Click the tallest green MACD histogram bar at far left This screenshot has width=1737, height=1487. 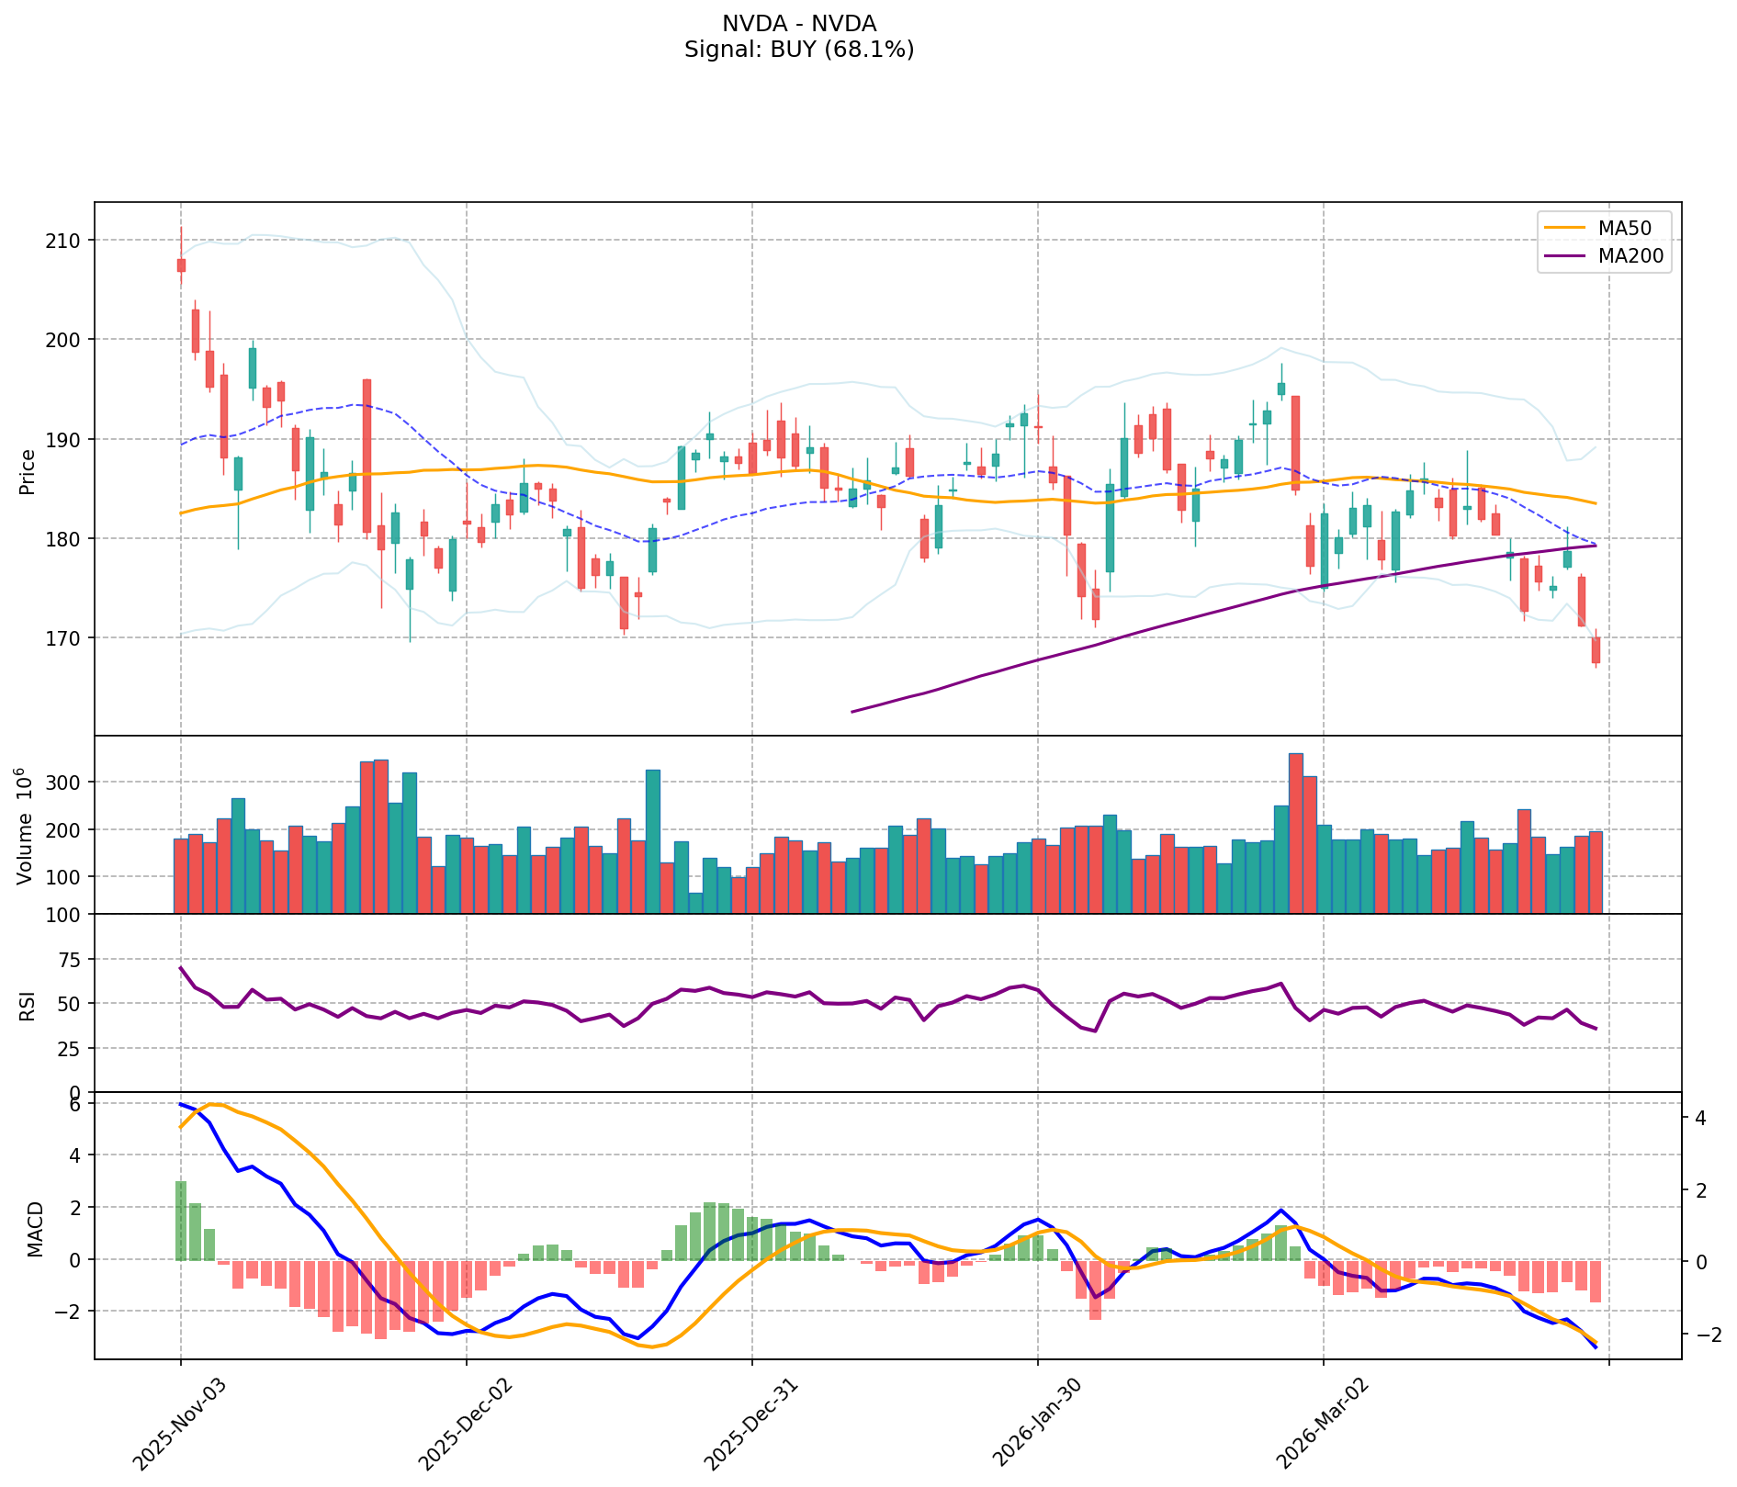pos(181,1220)
